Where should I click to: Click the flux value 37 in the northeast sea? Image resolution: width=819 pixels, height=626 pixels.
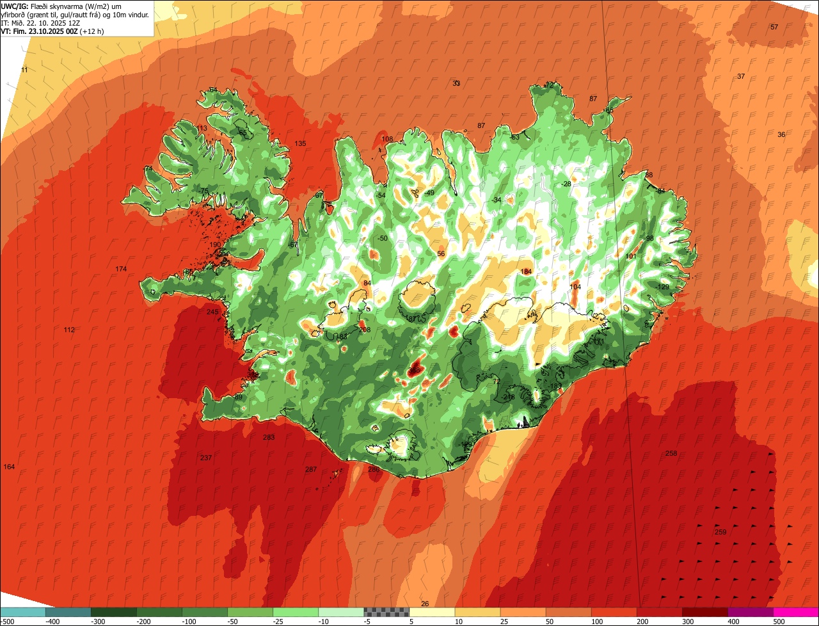point(741,76)
